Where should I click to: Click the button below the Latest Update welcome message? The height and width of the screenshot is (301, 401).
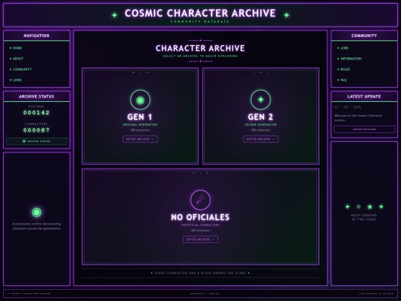(x=364, y=129)
